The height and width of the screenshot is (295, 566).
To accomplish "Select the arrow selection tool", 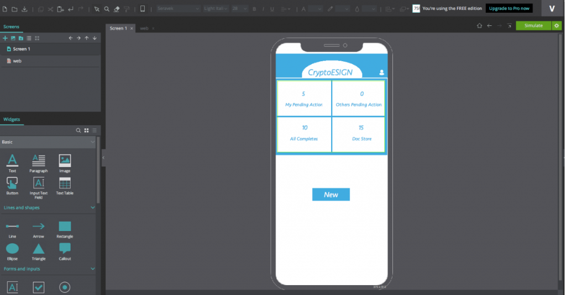I will pos(97,9).
